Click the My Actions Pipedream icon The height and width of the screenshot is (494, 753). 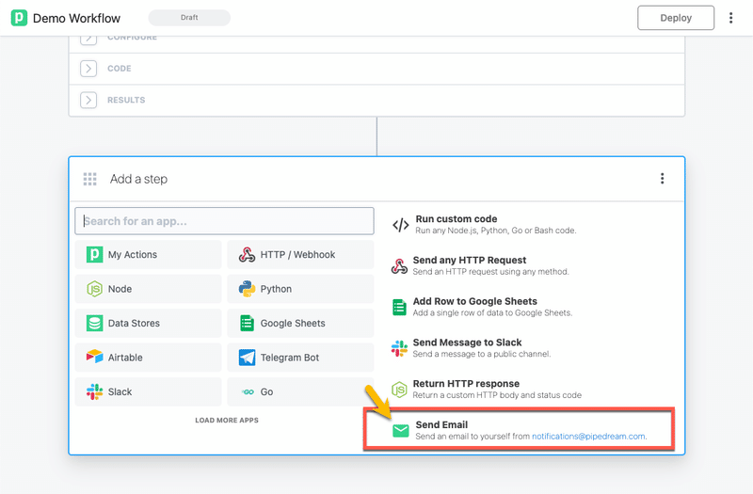click(95, 254)
